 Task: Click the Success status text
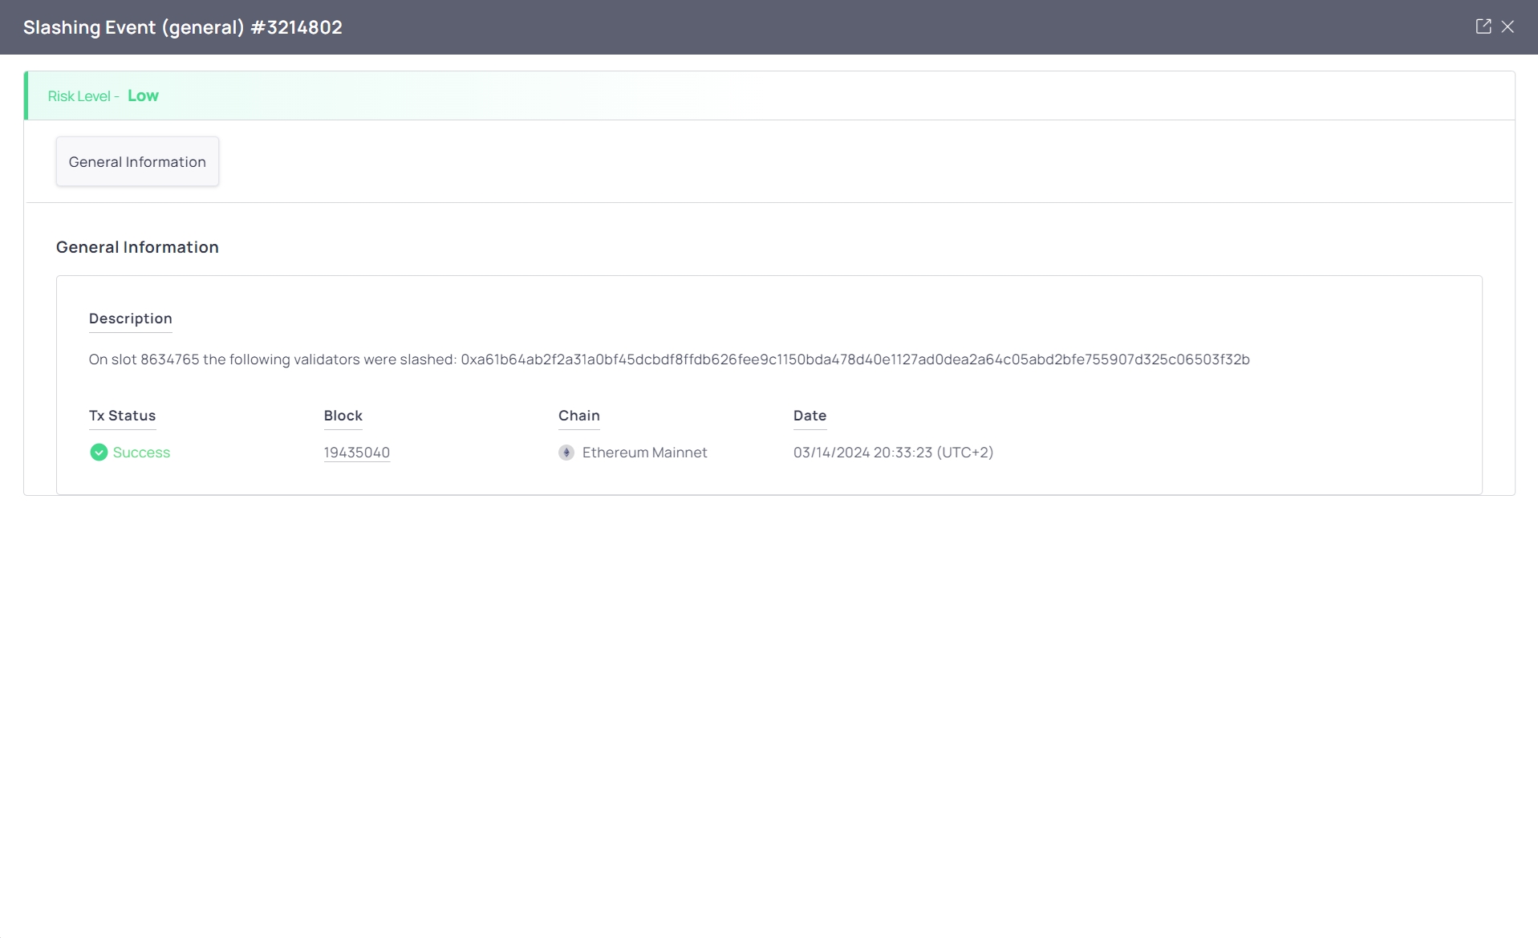141,453
